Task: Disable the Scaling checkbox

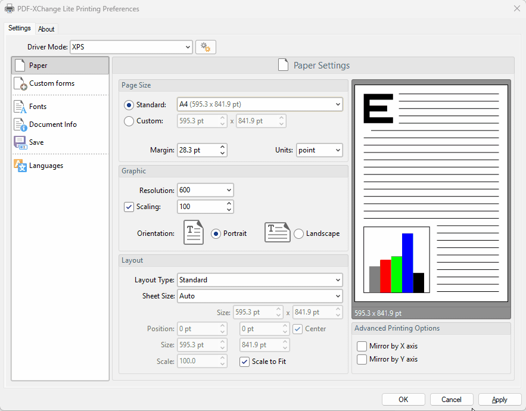Action: [129, 207]
